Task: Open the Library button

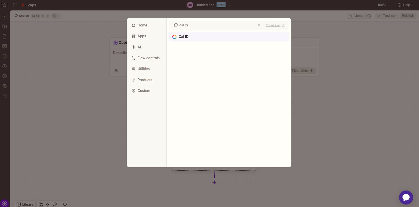Action: (25, 204)
